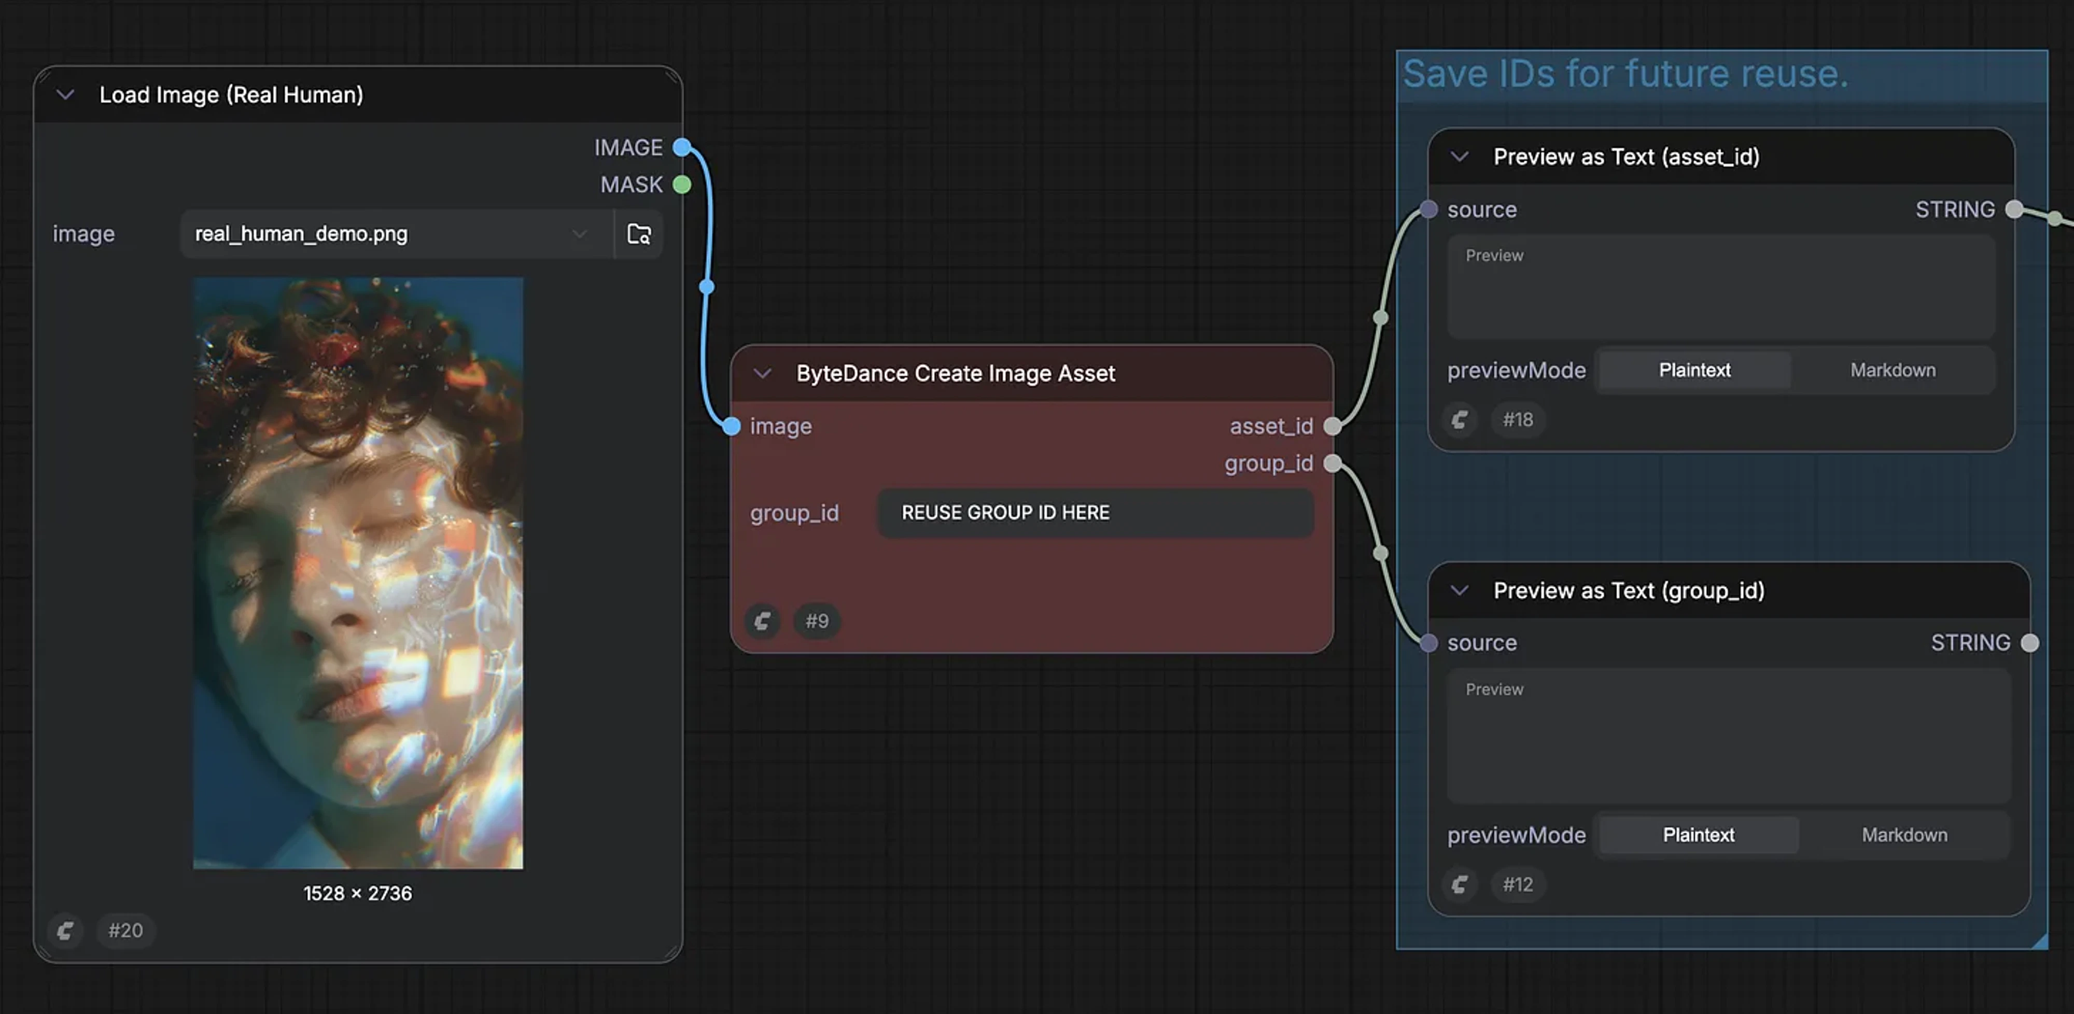Click the Comfy logo icon on node #12
Viewport: 2074px width, 1014px height.
[x=1460, y=884]
